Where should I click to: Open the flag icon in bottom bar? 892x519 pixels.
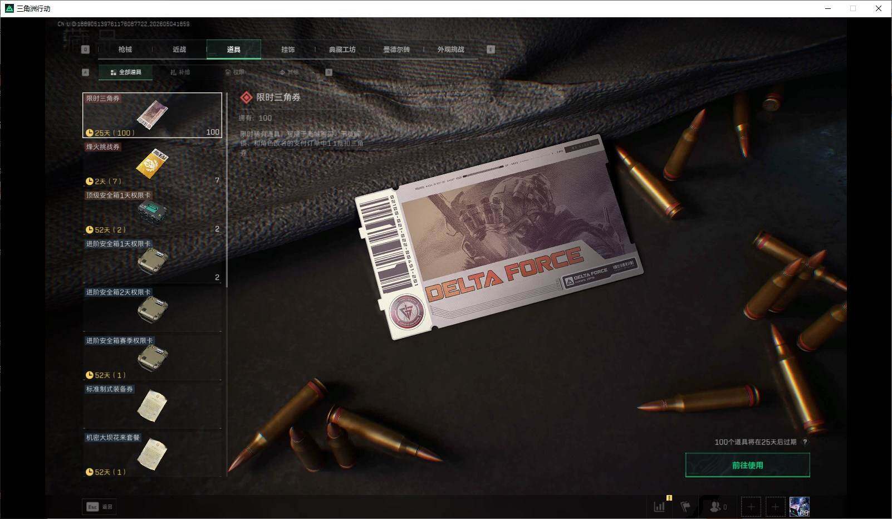pyautogui.click(x=685, y=507)
